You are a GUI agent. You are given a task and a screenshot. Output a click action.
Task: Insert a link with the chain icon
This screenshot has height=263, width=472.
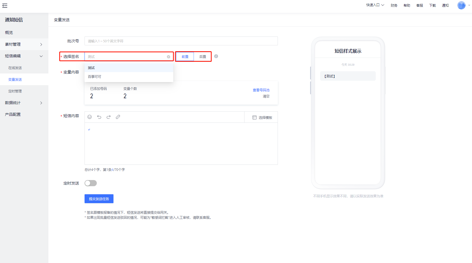118,117
